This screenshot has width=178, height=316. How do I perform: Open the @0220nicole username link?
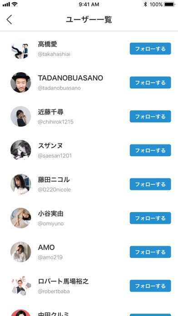tap(54, 190)
